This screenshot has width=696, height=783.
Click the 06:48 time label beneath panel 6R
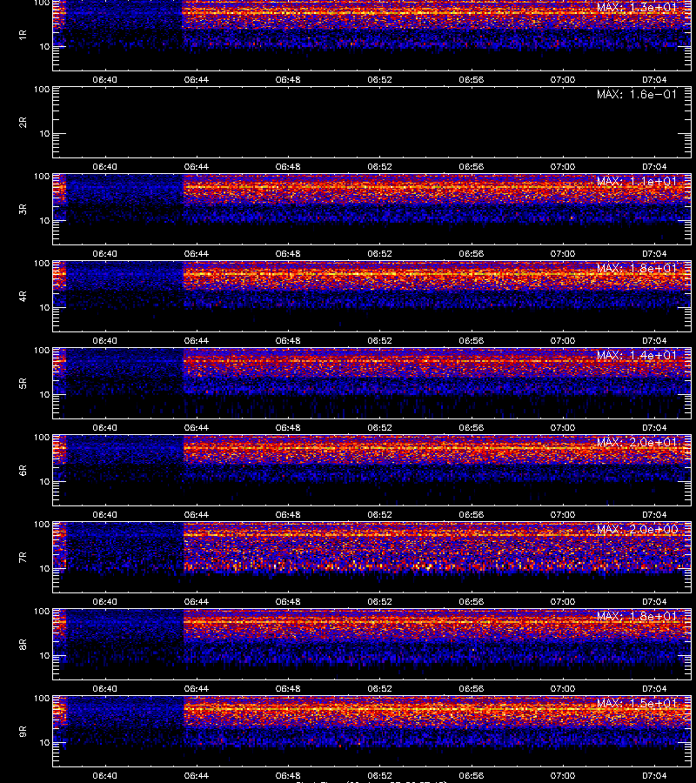(x=288, y=515)
